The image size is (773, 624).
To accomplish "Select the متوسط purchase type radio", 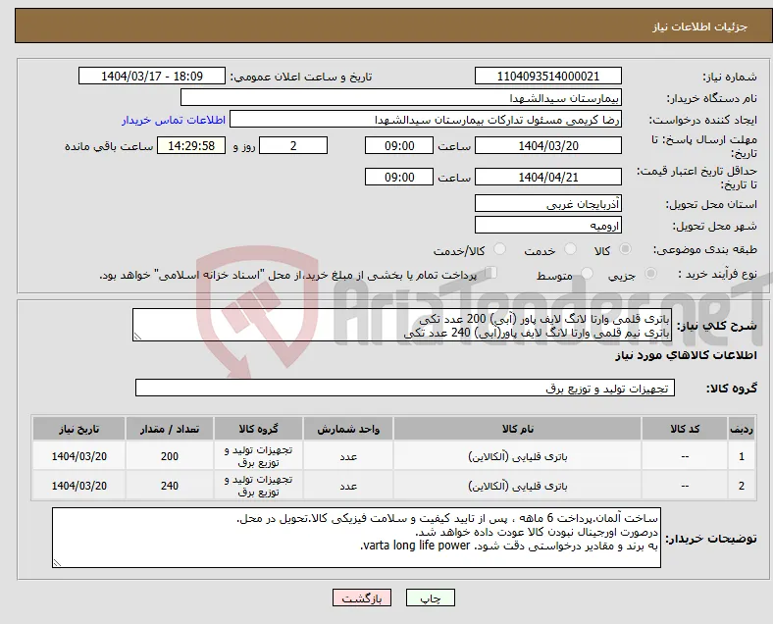I will pyautogui.click(x=588, y=273).
